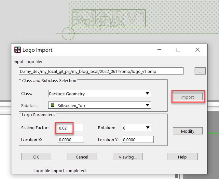This screenshot has width=219, height=179.
Task: Click the origin crosshair marker on canvas
Action: coord(68,34)
